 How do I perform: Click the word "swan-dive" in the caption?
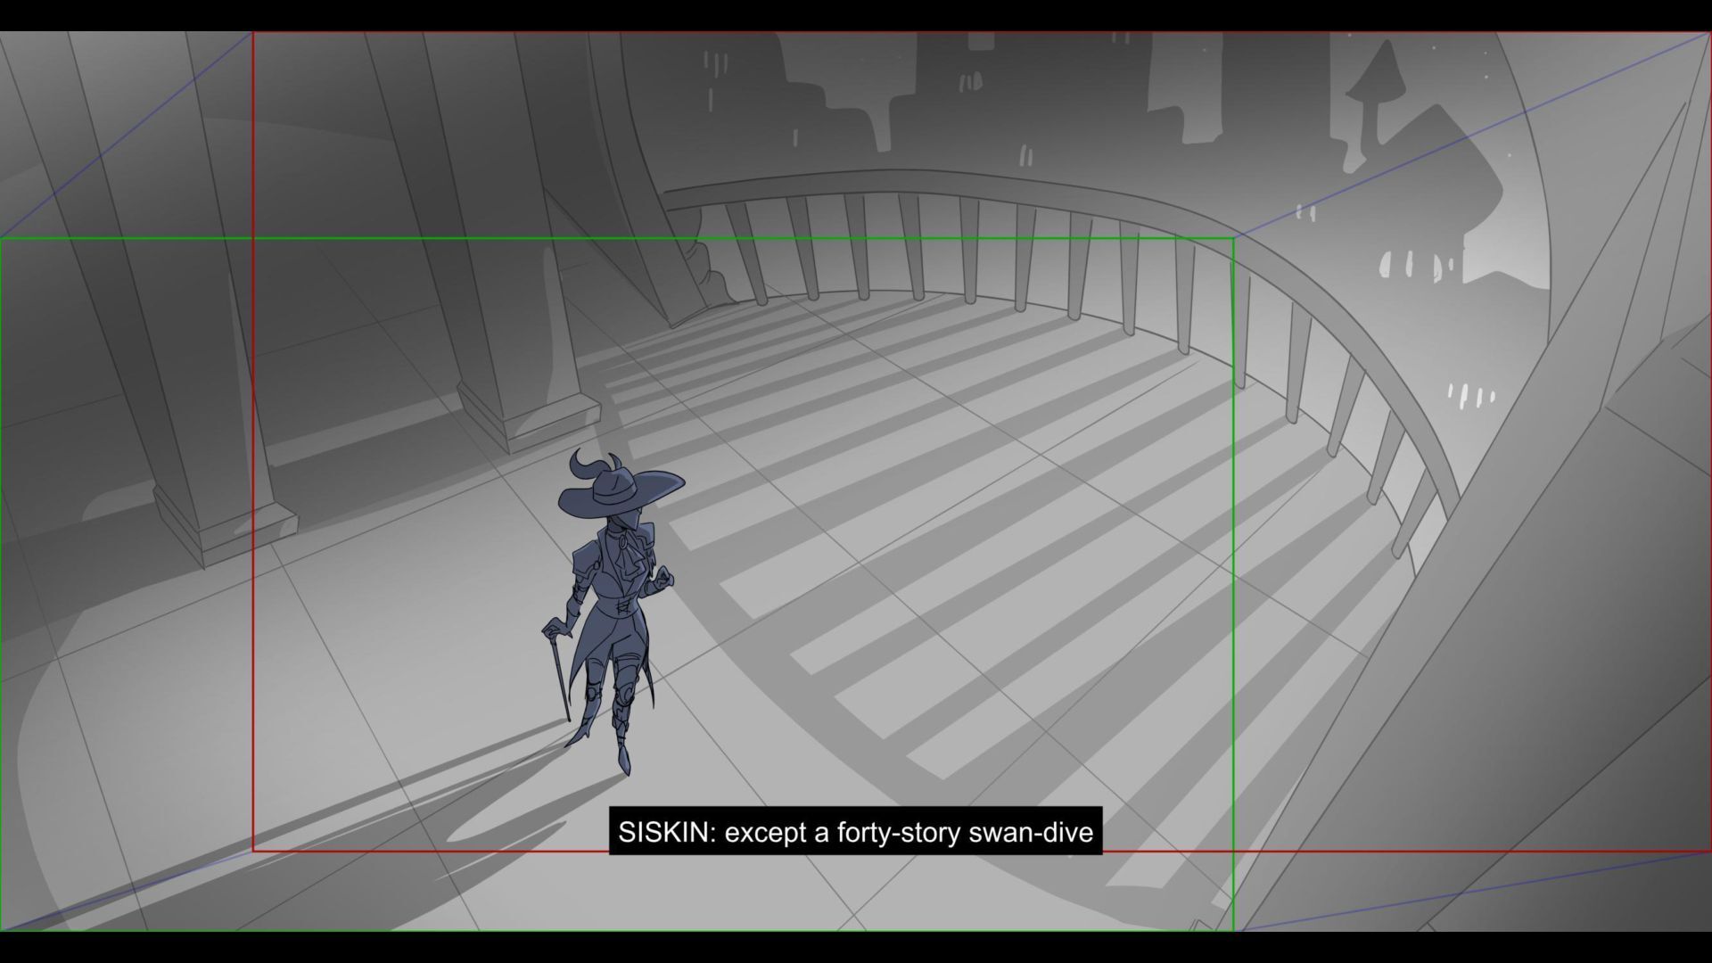point(1030,832)
